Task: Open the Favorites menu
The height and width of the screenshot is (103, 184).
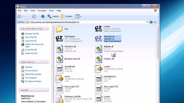Action: tap(42, 11)
